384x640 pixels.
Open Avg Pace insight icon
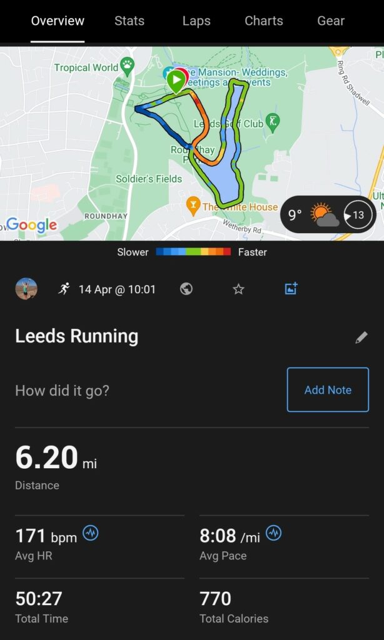click(x=273, y=533)
